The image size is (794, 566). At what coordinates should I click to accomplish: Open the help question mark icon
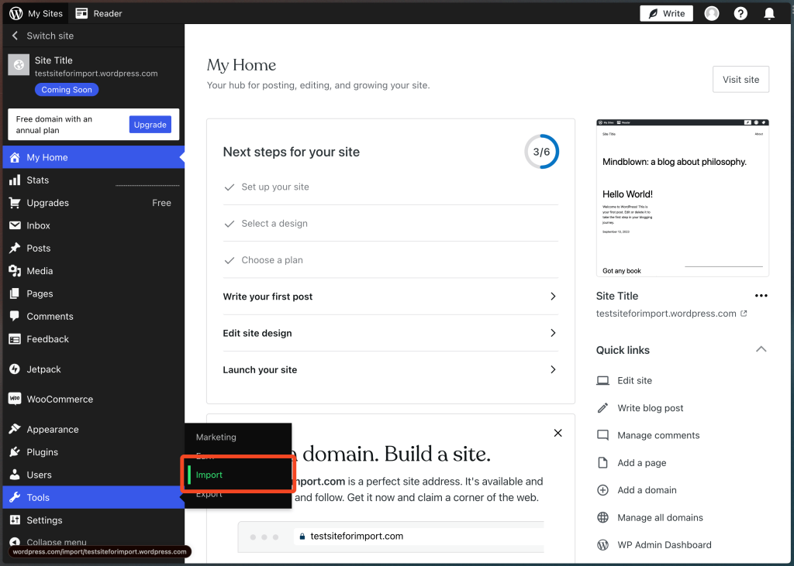pyautogui.click(x=740, y=13)
